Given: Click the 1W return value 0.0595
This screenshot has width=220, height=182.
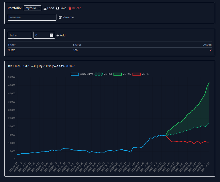Looking at the screenshot, I should pos(17,66).
